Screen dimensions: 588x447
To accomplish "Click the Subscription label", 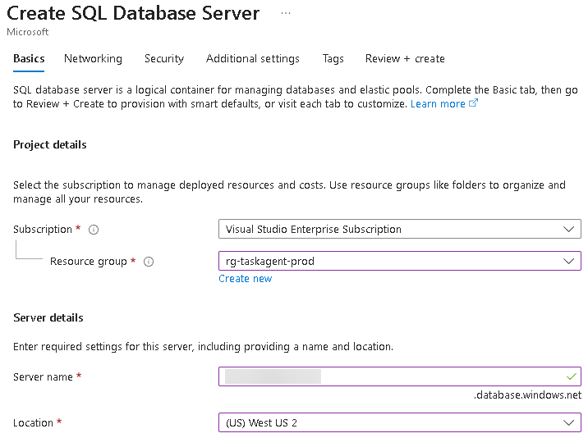I will [x=43, y=229].
